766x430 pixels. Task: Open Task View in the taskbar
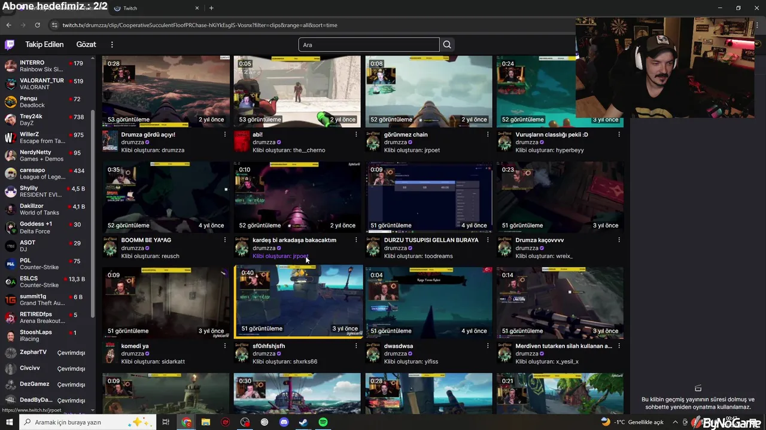[x=166, y=422]
